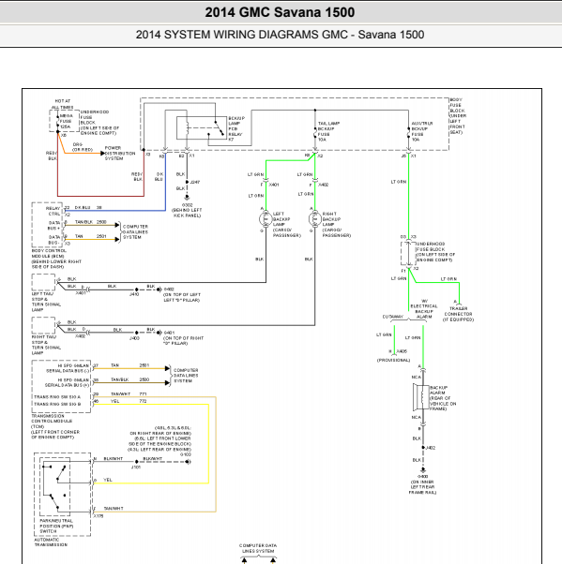
Task: Click the 'W/ ELECTRICAL BACKUP ALARM' label
Action: 424,308
